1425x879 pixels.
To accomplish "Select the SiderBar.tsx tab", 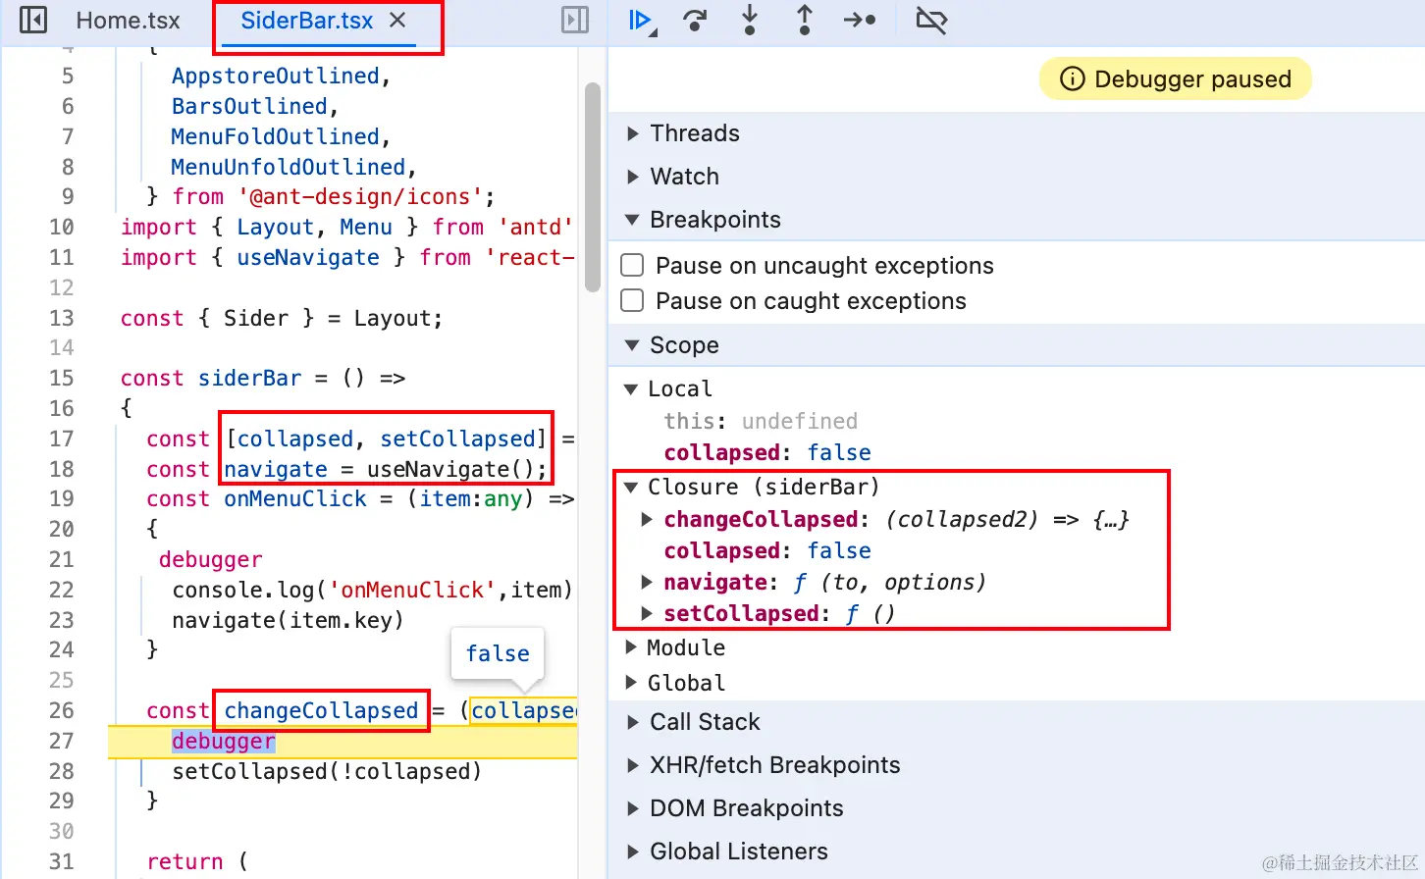I will [306, 21].
